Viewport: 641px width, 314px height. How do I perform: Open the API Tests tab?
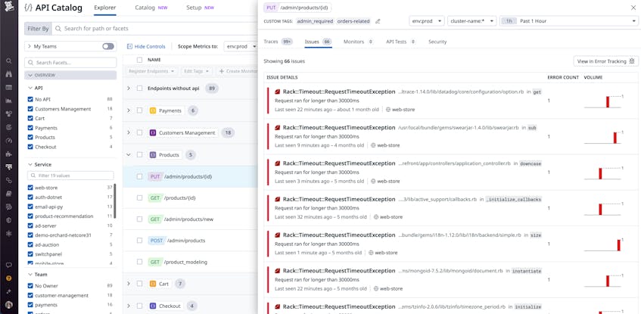click(401, 42)
